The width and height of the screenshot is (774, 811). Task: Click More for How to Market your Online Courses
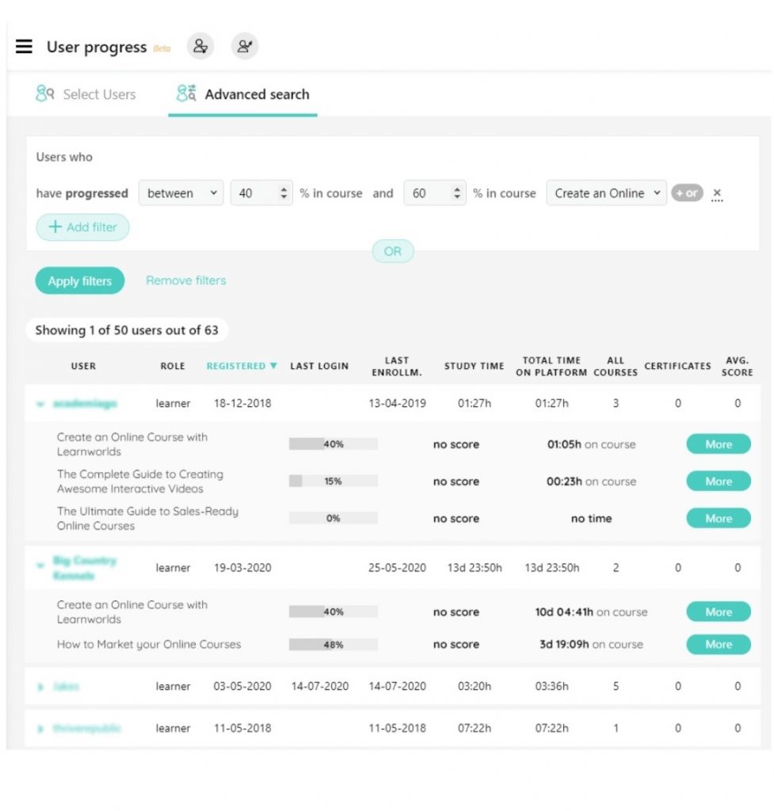pos(718,645)
